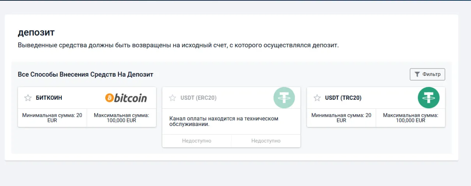The height and width of the screenshot is (186, 471).
Task: Click the faded Tether logo on ERC20 card
Action: [284, 98]
